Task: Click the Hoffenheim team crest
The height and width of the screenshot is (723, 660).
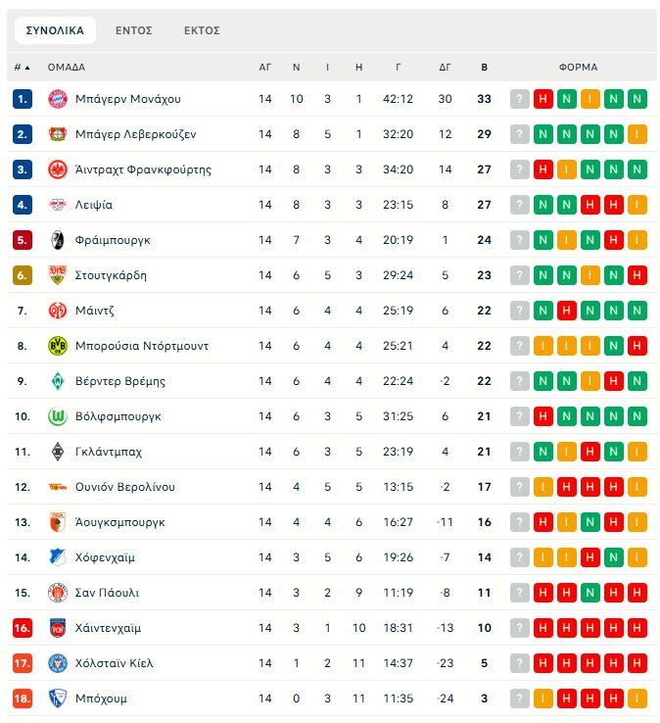Action: pyautogui.click(x=57, y=557)
